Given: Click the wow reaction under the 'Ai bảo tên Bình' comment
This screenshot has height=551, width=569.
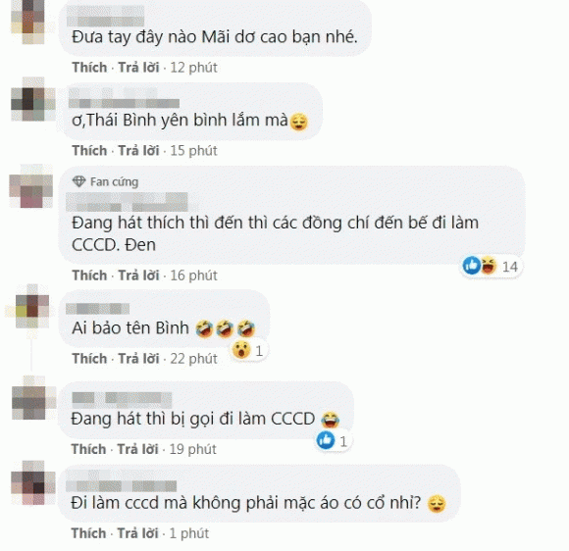Looking at the screenshot, I should tap(241, 350).
